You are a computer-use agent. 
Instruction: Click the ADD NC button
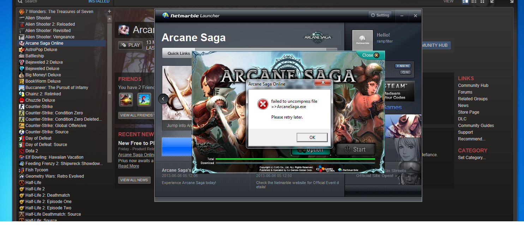click(403, 66)
